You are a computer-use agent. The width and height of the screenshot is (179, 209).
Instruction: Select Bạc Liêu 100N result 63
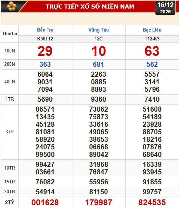click(152, 51)
